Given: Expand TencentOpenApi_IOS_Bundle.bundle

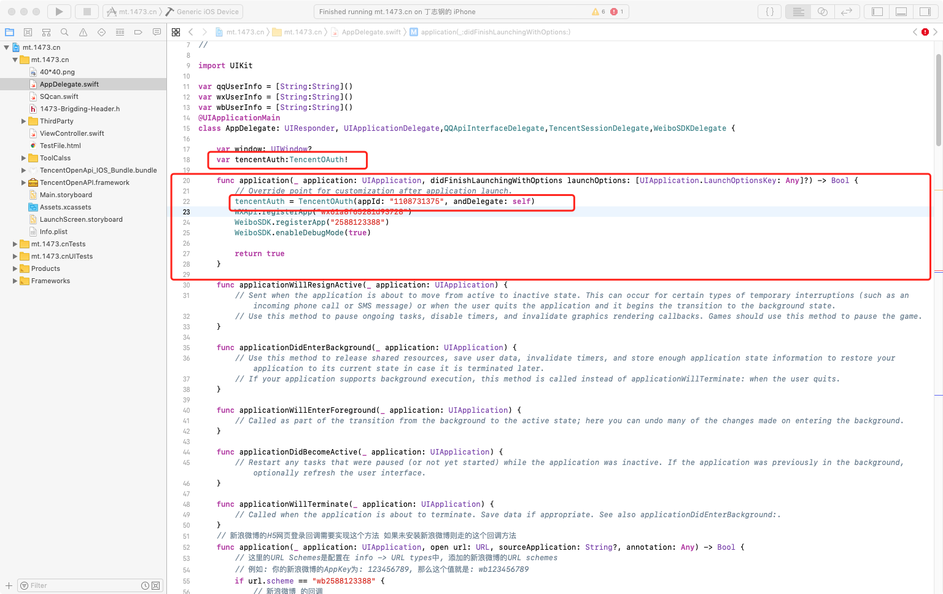Looking at the screenshot, I should click(24, 170).
